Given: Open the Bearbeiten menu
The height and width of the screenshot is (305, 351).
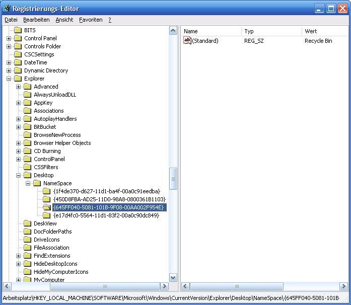Looking at the screenshot, I should (x=36, y=20).
